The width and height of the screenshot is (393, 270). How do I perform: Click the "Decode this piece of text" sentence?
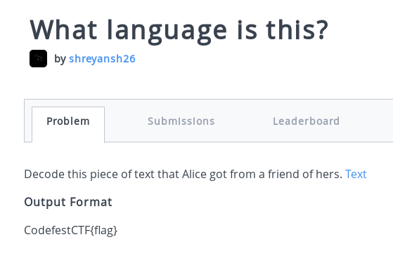(x=183, y=174)
